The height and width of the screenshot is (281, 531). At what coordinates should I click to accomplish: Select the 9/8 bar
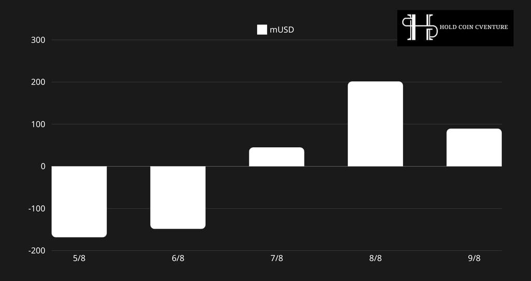[x=474, y=148]
